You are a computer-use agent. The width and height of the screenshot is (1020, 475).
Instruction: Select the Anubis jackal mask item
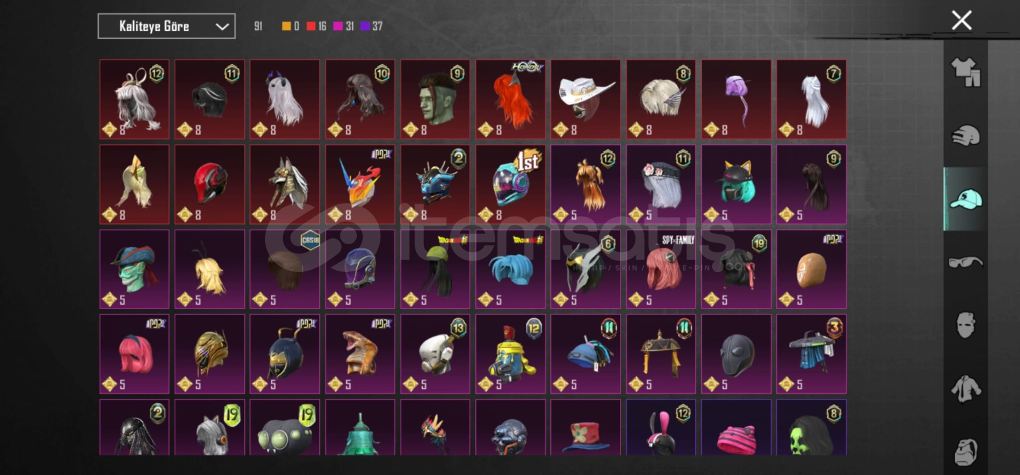tap(285, 184)
